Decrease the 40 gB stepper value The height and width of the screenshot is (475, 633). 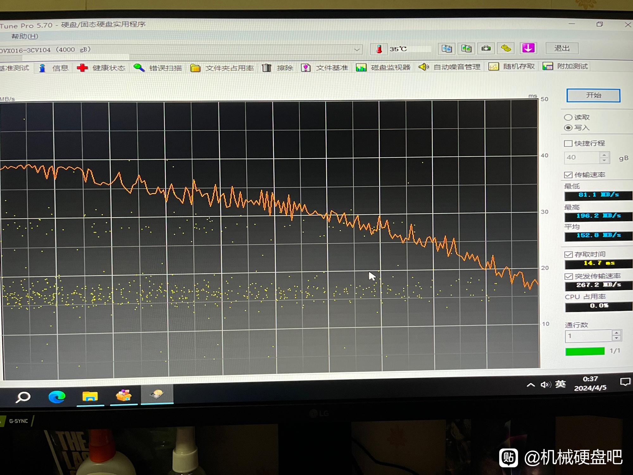point(604,160)
